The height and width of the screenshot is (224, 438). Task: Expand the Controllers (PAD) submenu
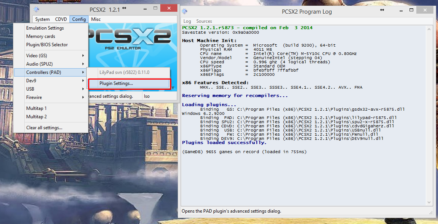click(51, 72)
